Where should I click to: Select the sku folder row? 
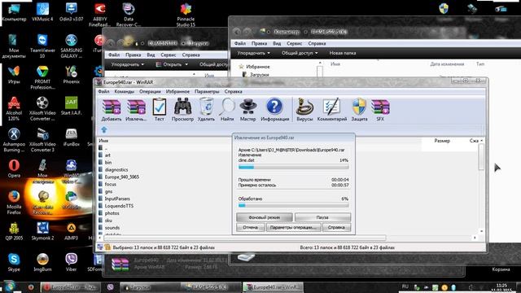108,221
